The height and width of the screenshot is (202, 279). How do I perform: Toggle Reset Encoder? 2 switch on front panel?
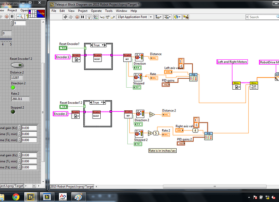(17, 65)
